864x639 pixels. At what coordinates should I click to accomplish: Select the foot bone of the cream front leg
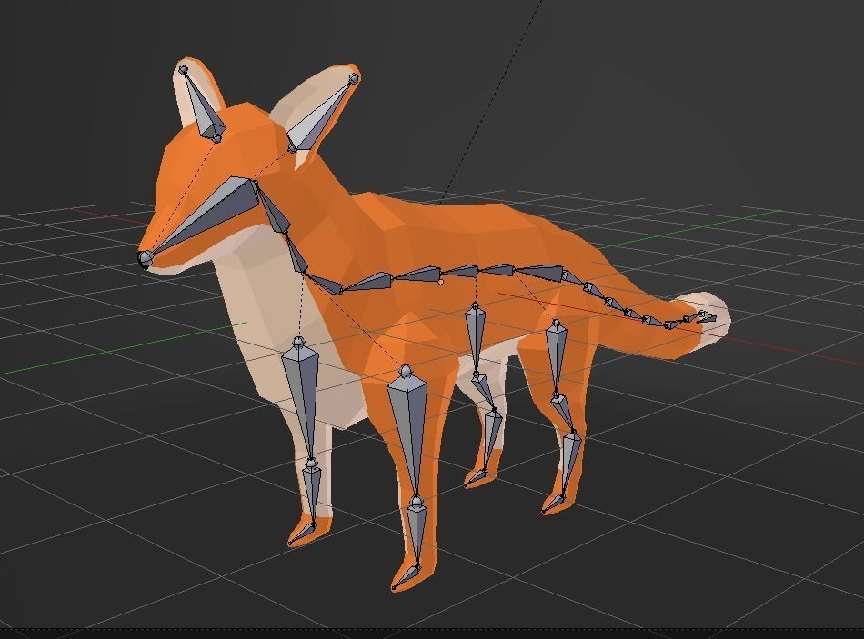coord(302,534)
